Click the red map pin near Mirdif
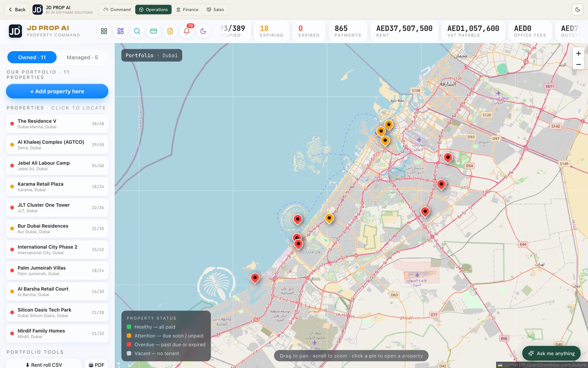 coord(448,158)
